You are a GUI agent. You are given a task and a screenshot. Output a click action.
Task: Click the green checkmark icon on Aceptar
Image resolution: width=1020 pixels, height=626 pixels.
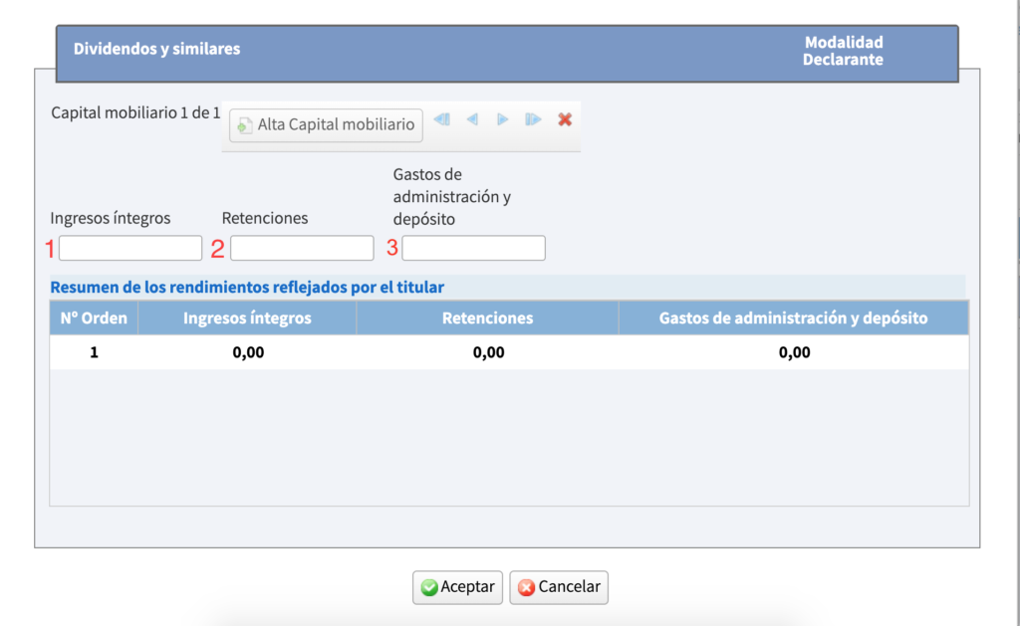[x=429, y=587]
